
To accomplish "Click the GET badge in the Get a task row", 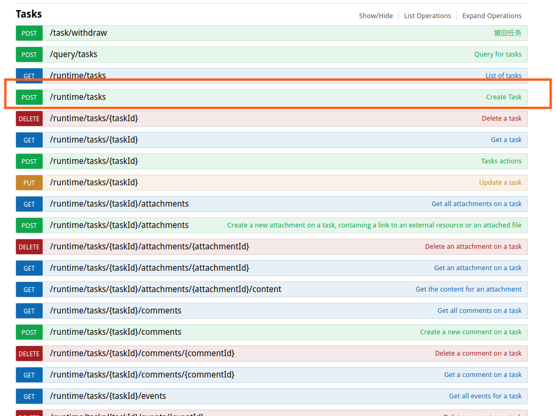I will pyautogui.click(x=29, y=140).
